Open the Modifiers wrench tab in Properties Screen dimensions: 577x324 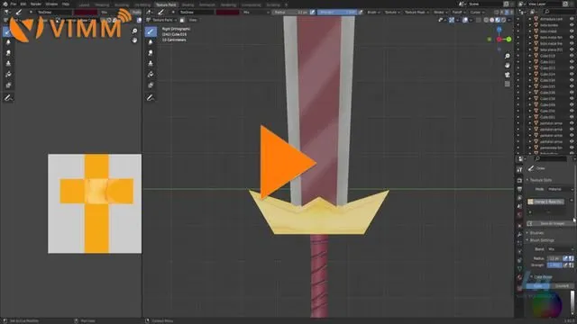519,234
